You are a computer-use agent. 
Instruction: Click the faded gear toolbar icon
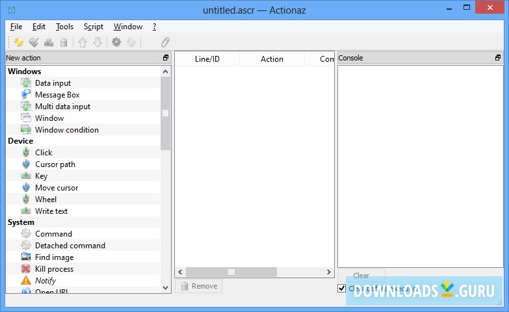(131, 42)
